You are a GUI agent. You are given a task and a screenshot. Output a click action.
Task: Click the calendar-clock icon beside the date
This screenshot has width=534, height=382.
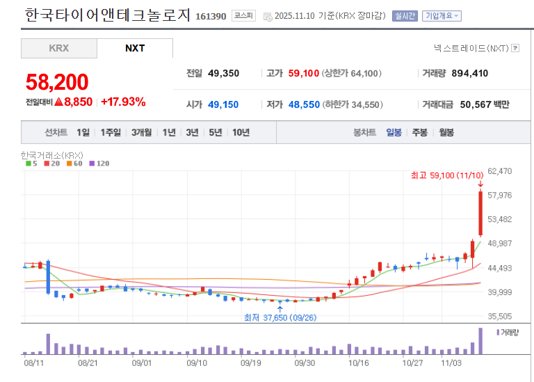click(268, 17)
